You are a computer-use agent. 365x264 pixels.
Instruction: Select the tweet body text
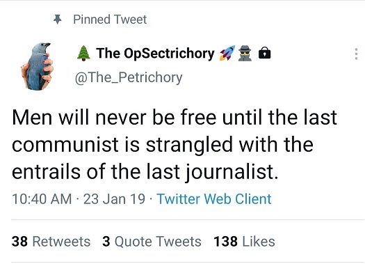click(175, 145)
